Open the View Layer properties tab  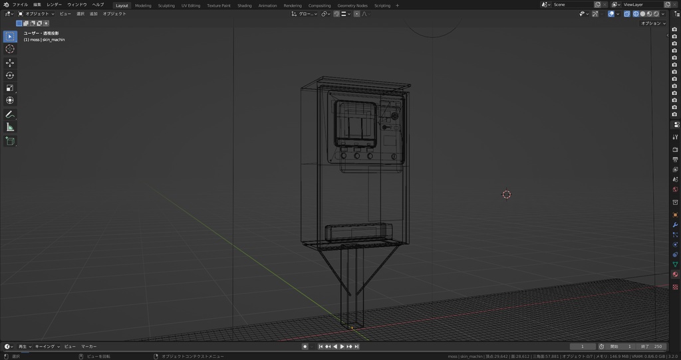pos(675,169)
